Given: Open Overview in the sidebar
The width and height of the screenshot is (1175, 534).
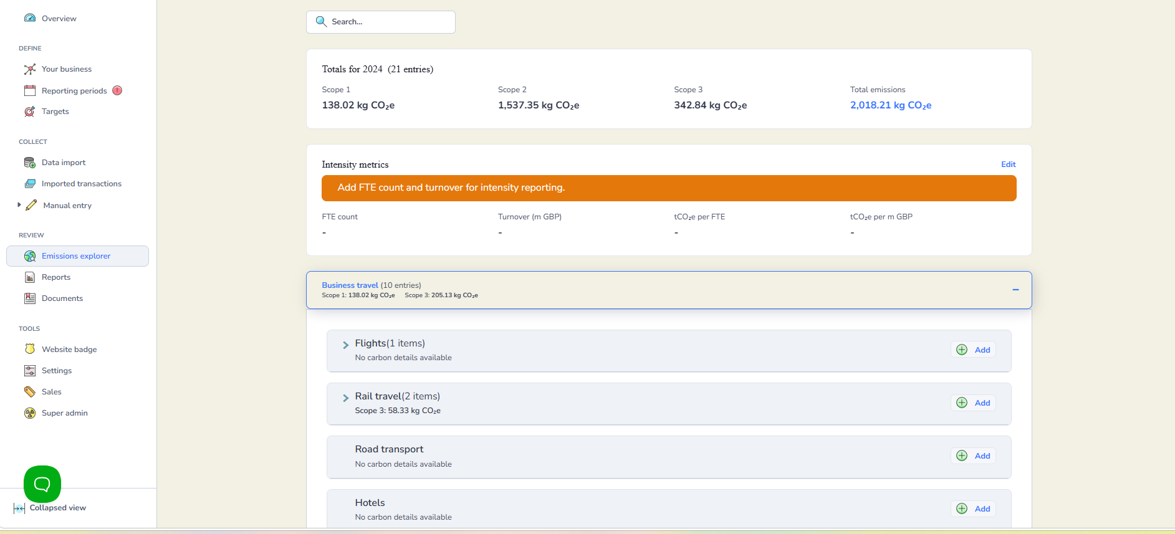Looking at the screenshot, I should coord(59,19).
